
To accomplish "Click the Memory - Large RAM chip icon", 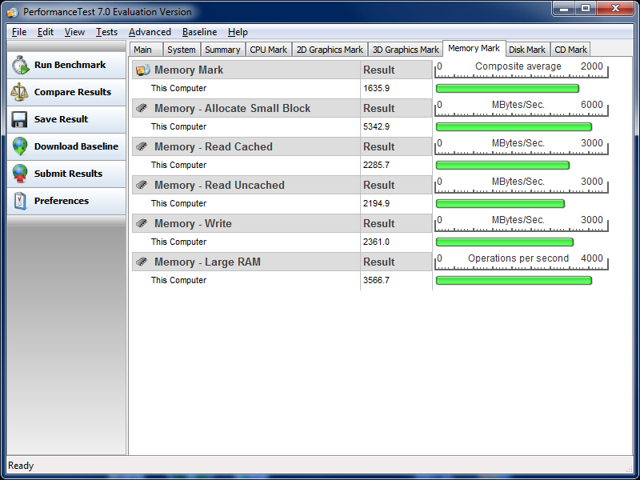I will (x=142, y=262).
